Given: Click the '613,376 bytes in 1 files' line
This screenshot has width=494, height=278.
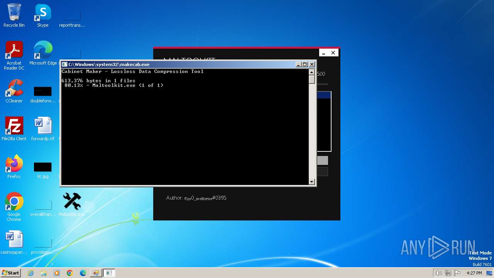Looking at the screenshot, I should pyautogui.click(x=98, y=81).
